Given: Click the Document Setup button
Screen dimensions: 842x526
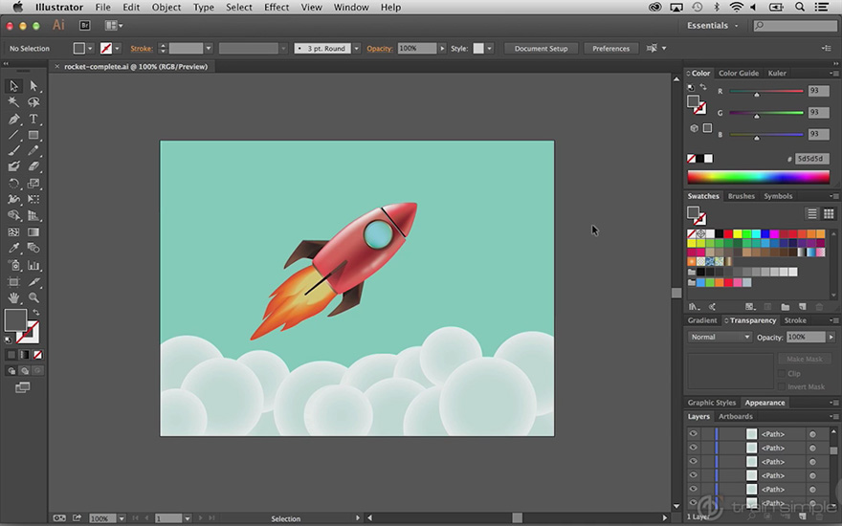Looking at the screenshot, I should pyautogui.click(x=541, y=49).
